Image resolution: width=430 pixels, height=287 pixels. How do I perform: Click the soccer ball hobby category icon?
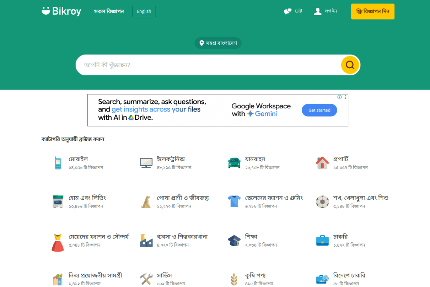pos(322,202)
